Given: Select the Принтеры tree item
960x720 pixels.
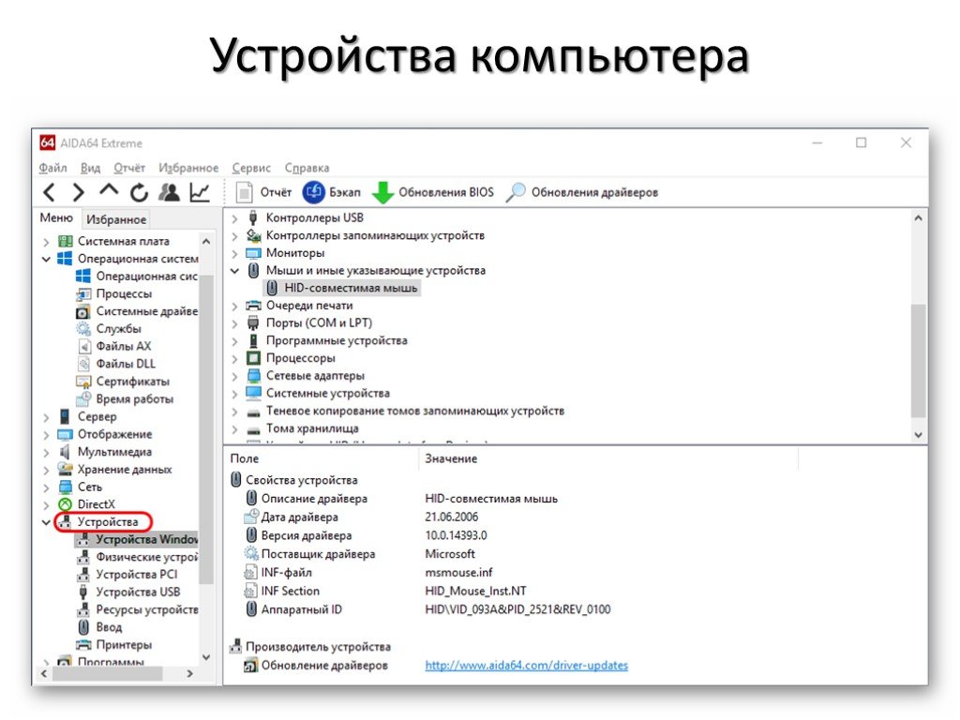Looking at the screenshot, I should 113,645.
